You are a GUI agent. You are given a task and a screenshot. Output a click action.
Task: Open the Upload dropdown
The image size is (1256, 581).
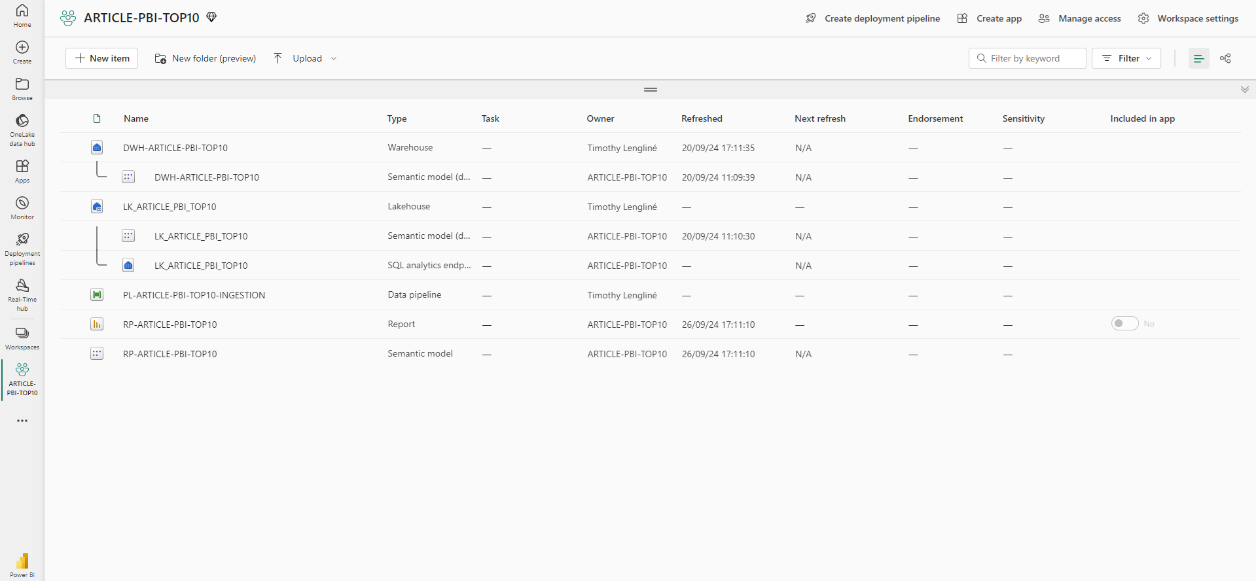(305, 58)
